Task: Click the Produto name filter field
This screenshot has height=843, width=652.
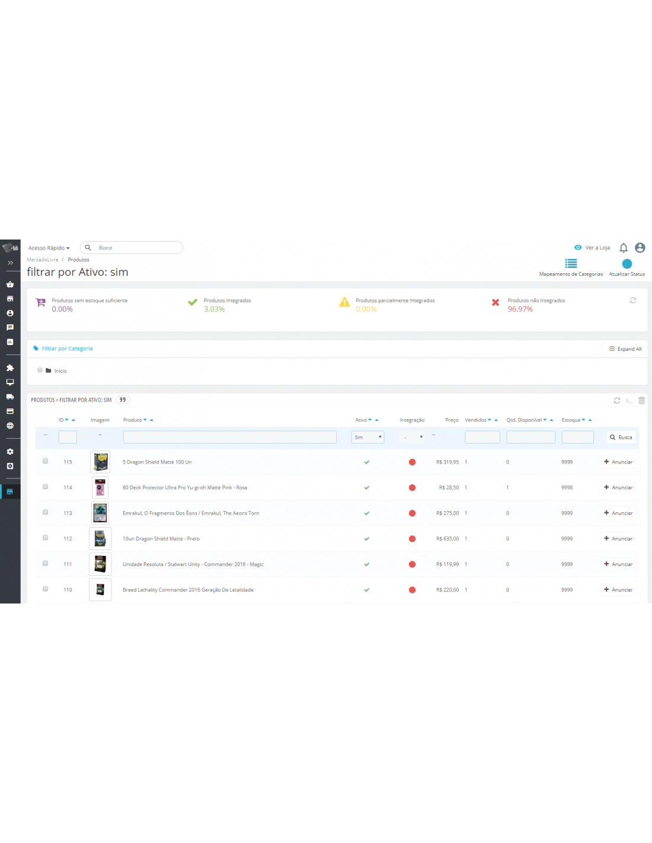Action: point(229,438)
